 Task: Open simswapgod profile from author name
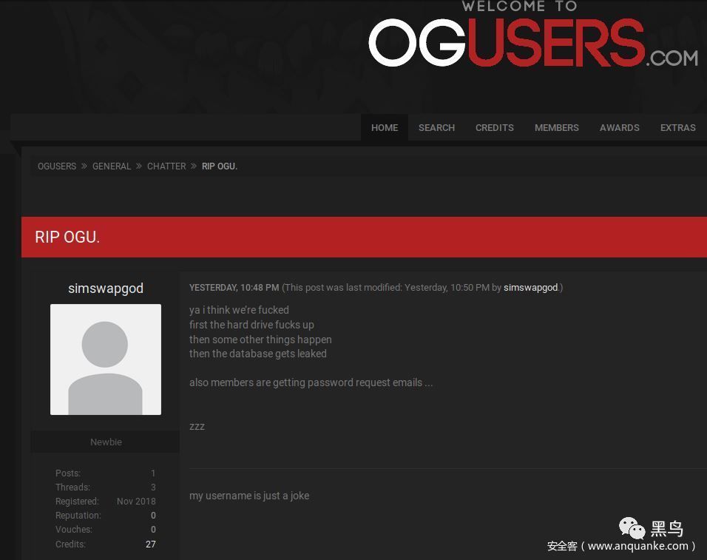[106, 288]
